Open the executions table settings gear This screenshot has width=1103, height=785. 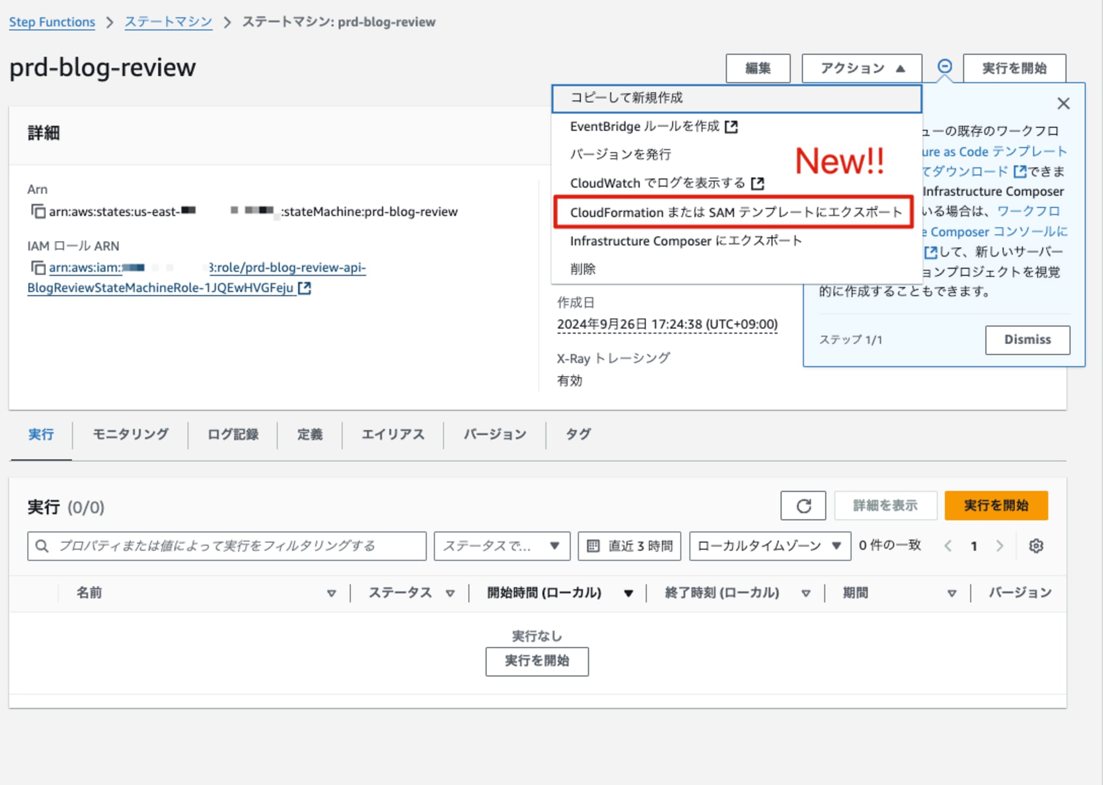(1036, 546)
